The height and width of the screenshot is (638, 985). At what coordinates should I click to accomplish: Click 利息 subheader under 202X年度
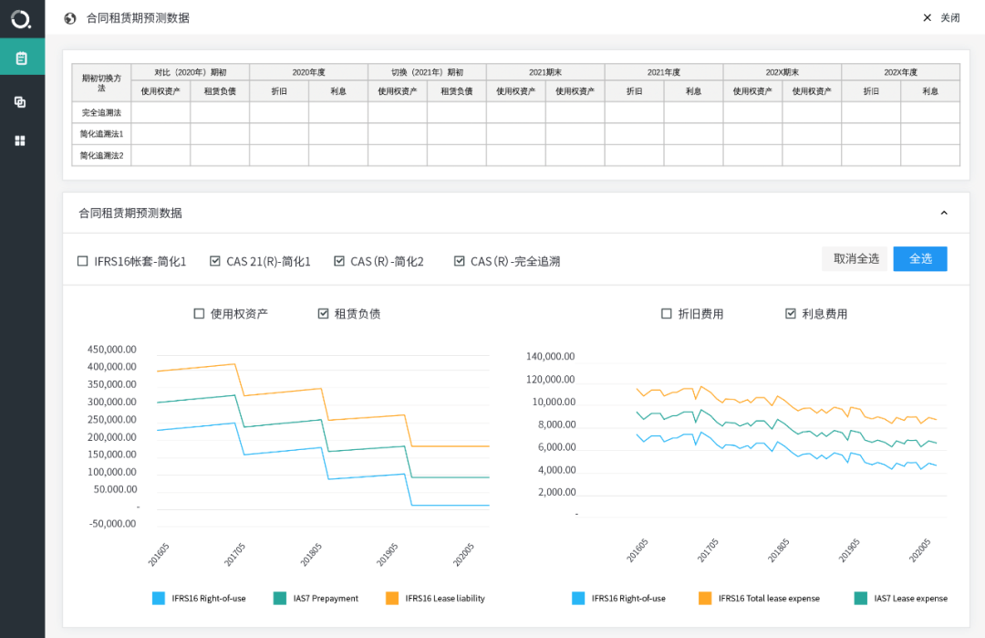point(930,91)
